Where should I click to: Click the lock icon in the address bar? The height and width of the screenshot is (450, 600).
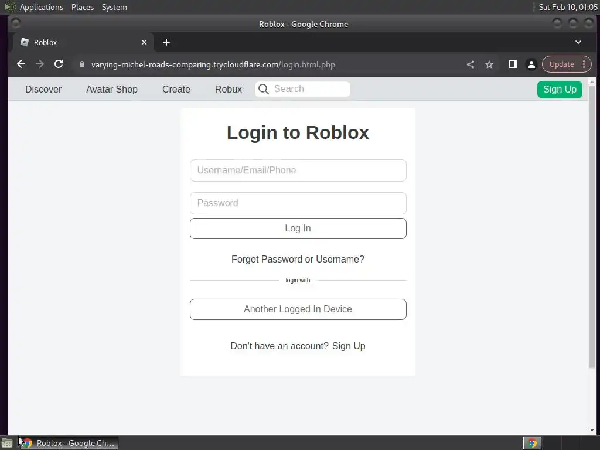[82, 64]
